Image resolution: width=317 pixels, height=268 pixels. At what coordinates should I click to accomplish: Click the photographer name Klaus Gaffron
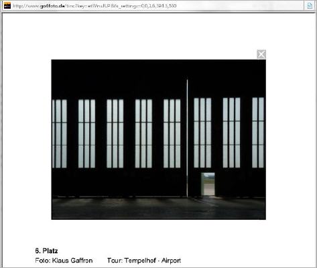pyautogui.click(x=72, y=261)
